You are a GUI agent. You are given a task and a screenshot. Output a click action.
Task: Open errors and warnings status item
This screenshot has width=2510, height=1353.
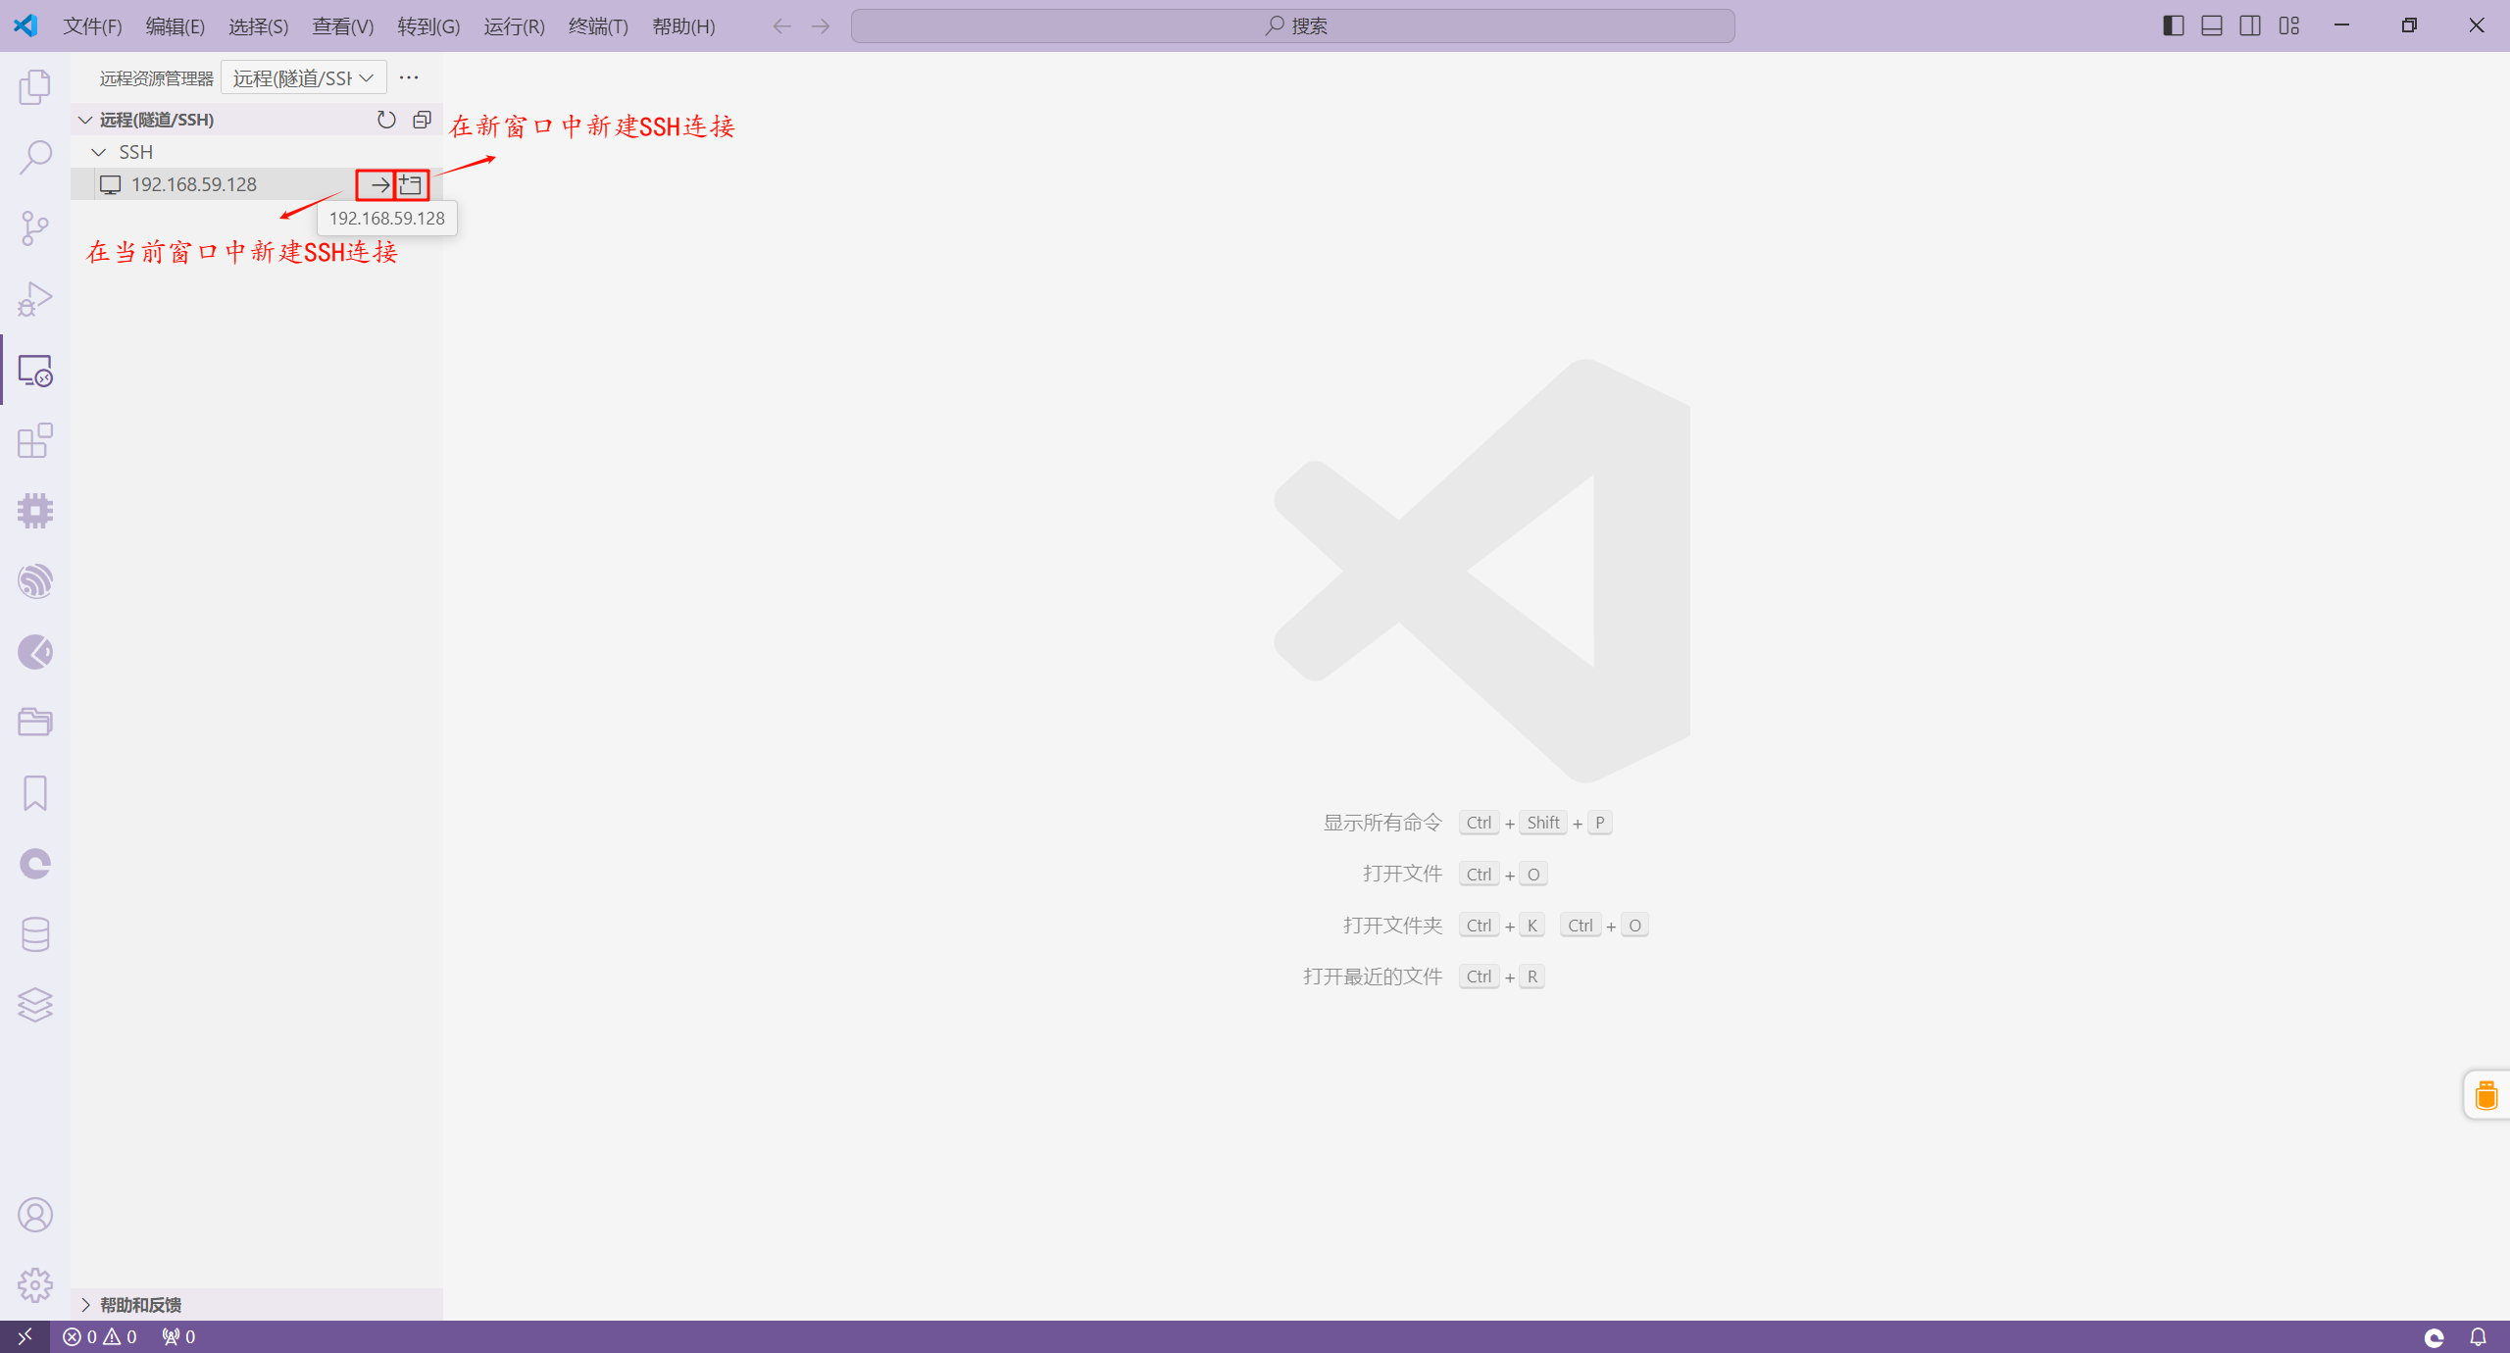100,1336
